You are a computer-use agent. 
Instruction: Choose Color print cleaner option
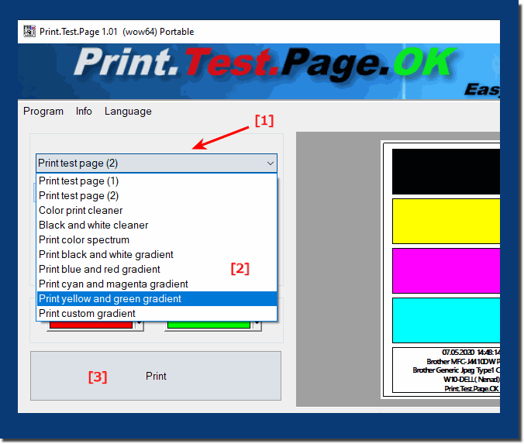click(157, 210)
